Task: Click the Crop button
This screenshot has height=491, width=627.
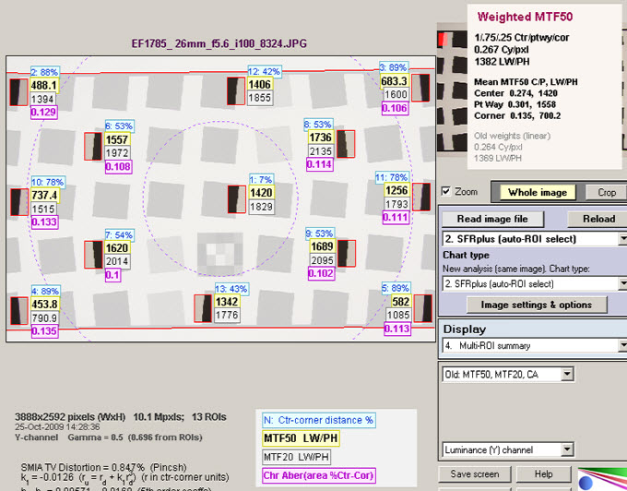Action: tap(606, 193)
